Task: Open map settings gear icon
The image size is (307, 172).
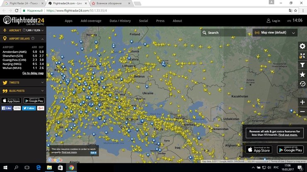Action: [302, 46]
